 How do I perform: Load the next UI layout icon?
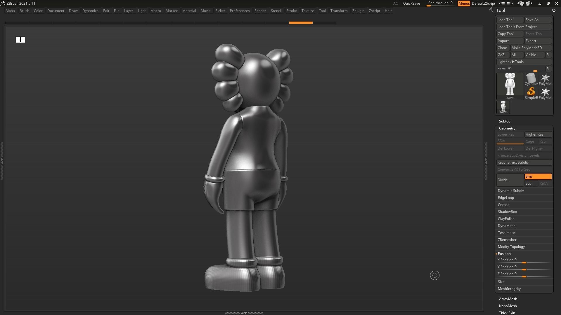(x=529, y=3)
